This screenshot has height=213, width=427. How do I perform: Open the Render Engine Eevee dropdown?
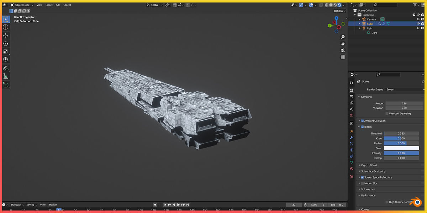[x=405, y=89]
